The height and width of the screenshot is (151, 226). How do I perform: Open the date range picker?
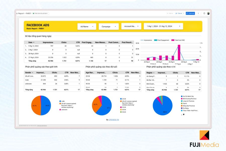point(163,26)
